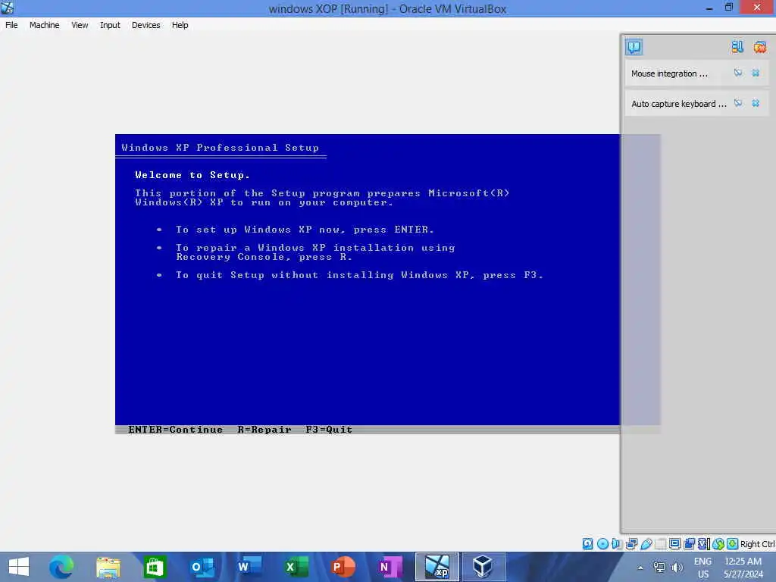Open OneNote from taskbar
The width and height of the screenshot is (776, 582).
(x=390, y=567)
